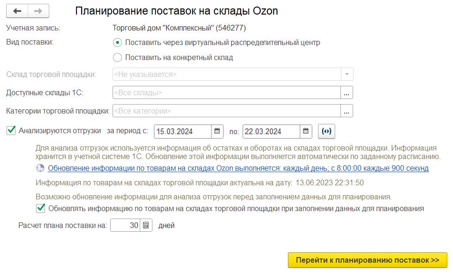Viewport: 453px width, 273px height.
Task: Toggle update warehouse info when filling checkbox
Action: (x=41, y=208)
